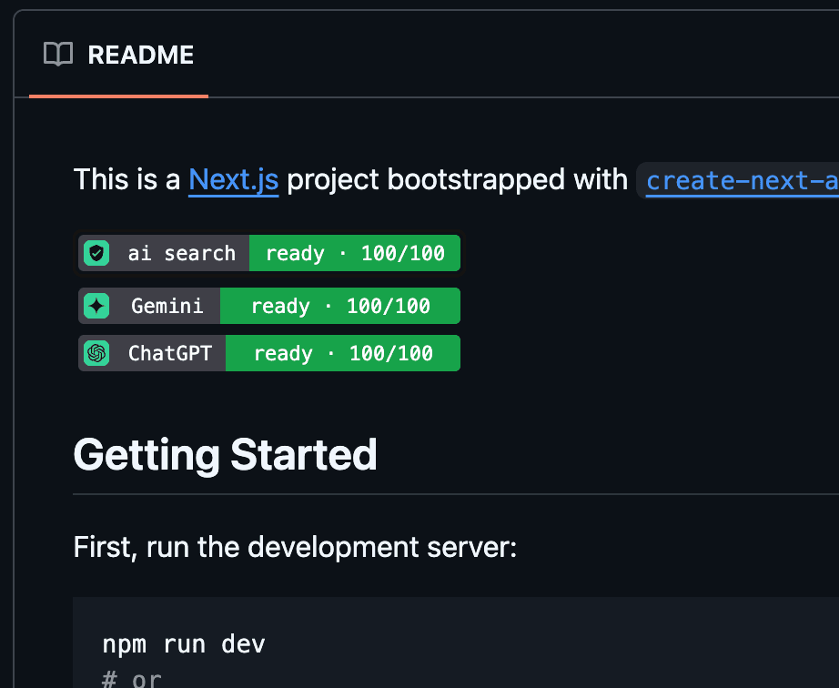Click the 'npm run dev' code line
The height and width of the screenshot is (688, 839).
(x=184, y=644)
